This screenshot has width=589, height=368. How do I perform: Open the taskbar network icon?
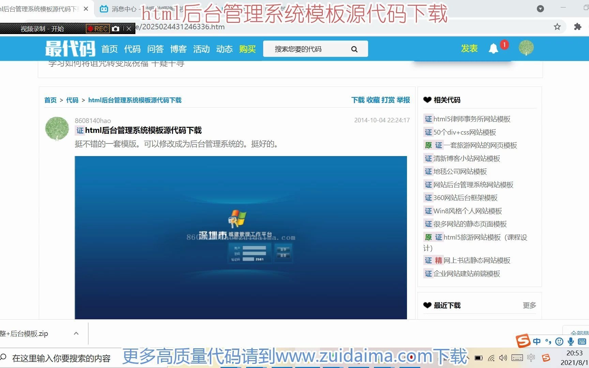click(x=491, y=358)
